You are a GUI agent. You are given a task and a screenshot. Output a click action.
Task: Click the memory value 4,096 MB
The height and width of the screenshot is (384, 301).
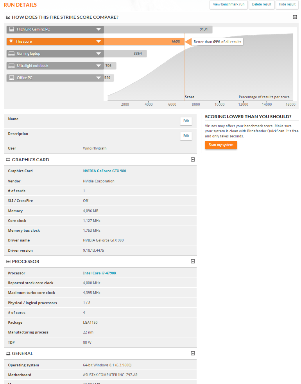90,211
